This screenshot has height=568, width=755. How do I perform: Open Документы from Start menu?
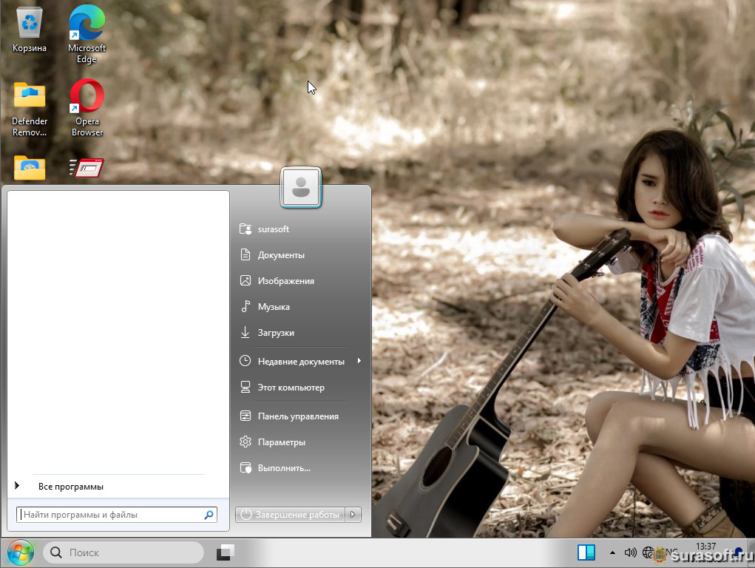coord(281,255)
